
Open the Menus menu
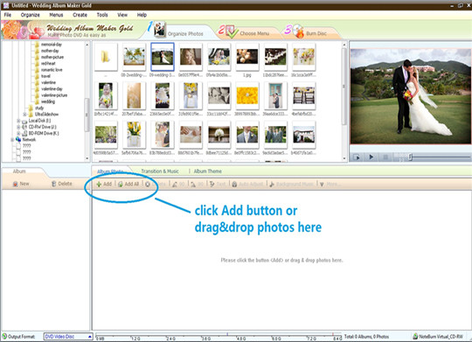point(56,15)
